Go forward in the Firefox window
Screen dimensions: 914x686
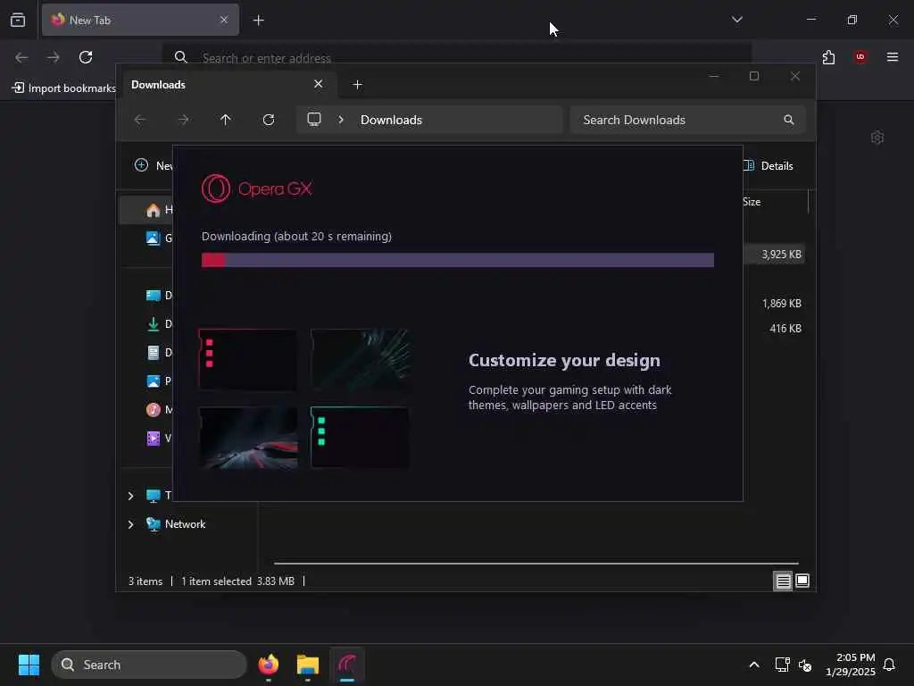click(x=54, y=57)
